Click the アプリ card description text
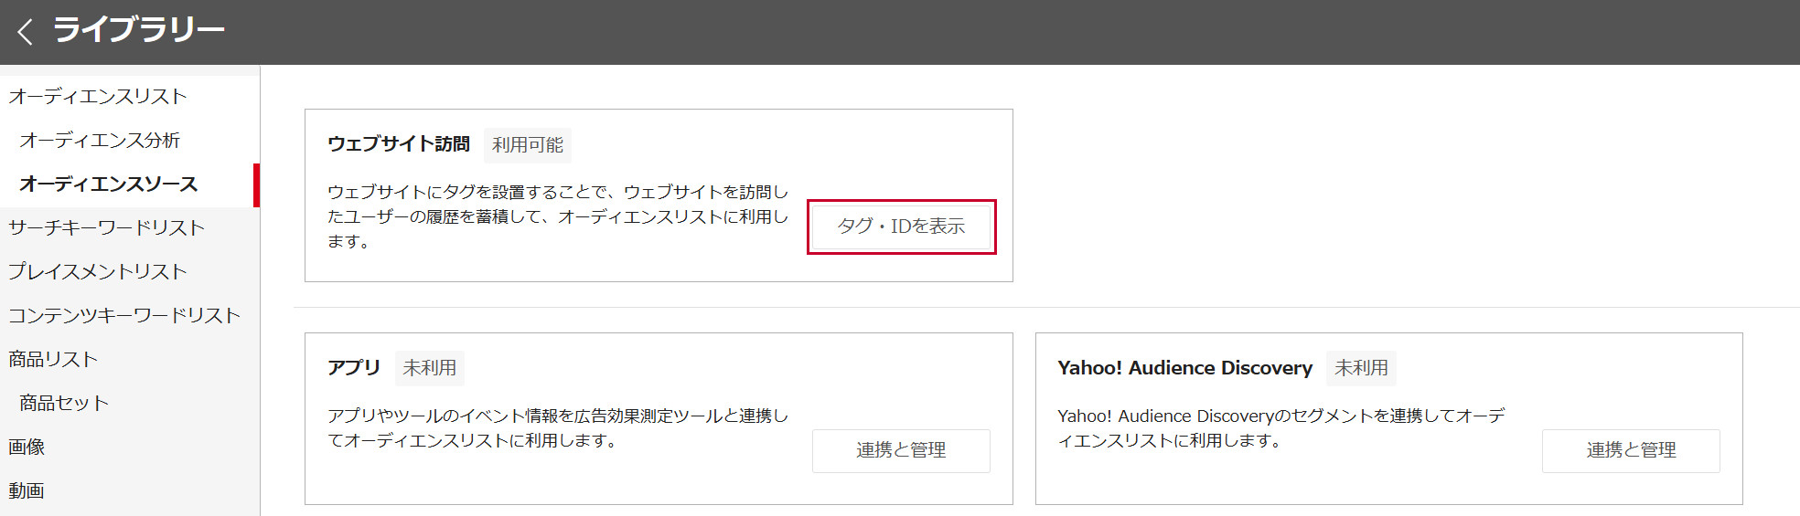Screen dimensions: 1800x516 click(x=558, y=428)
